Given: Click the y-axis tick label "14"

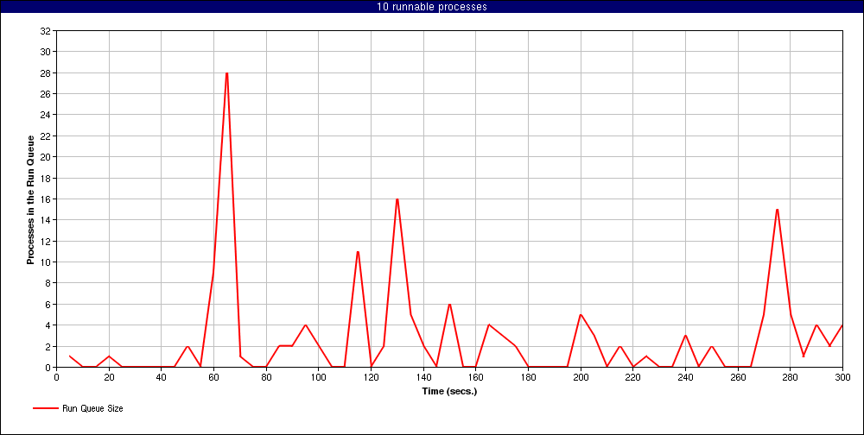Looking at the screenshot, I should 45,220.
